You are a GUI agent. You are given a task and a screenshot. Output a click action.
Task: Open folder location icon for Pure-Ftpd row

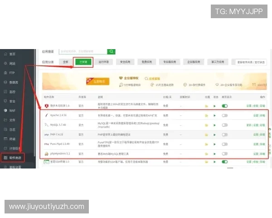coord(206,144)
